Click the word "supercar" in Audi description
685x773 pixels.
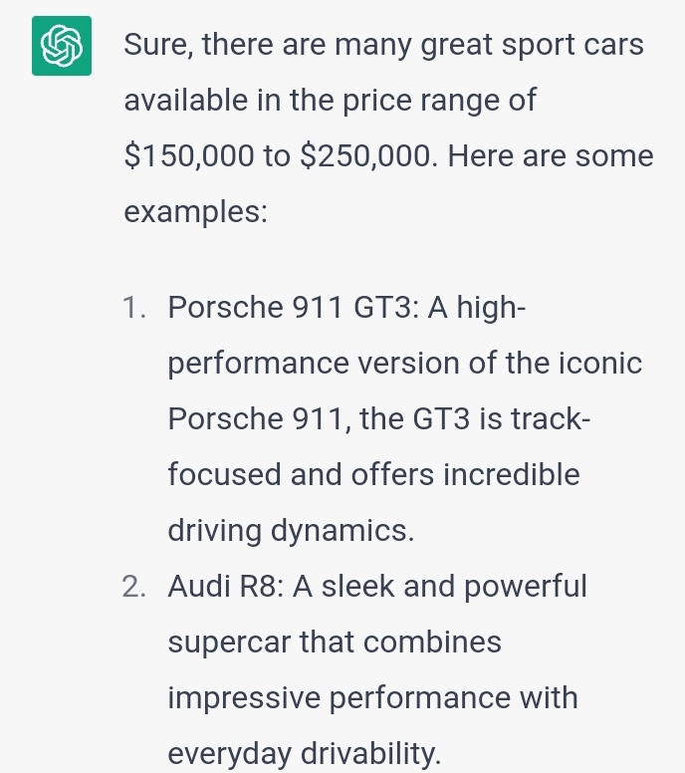(x=229, y=643)
